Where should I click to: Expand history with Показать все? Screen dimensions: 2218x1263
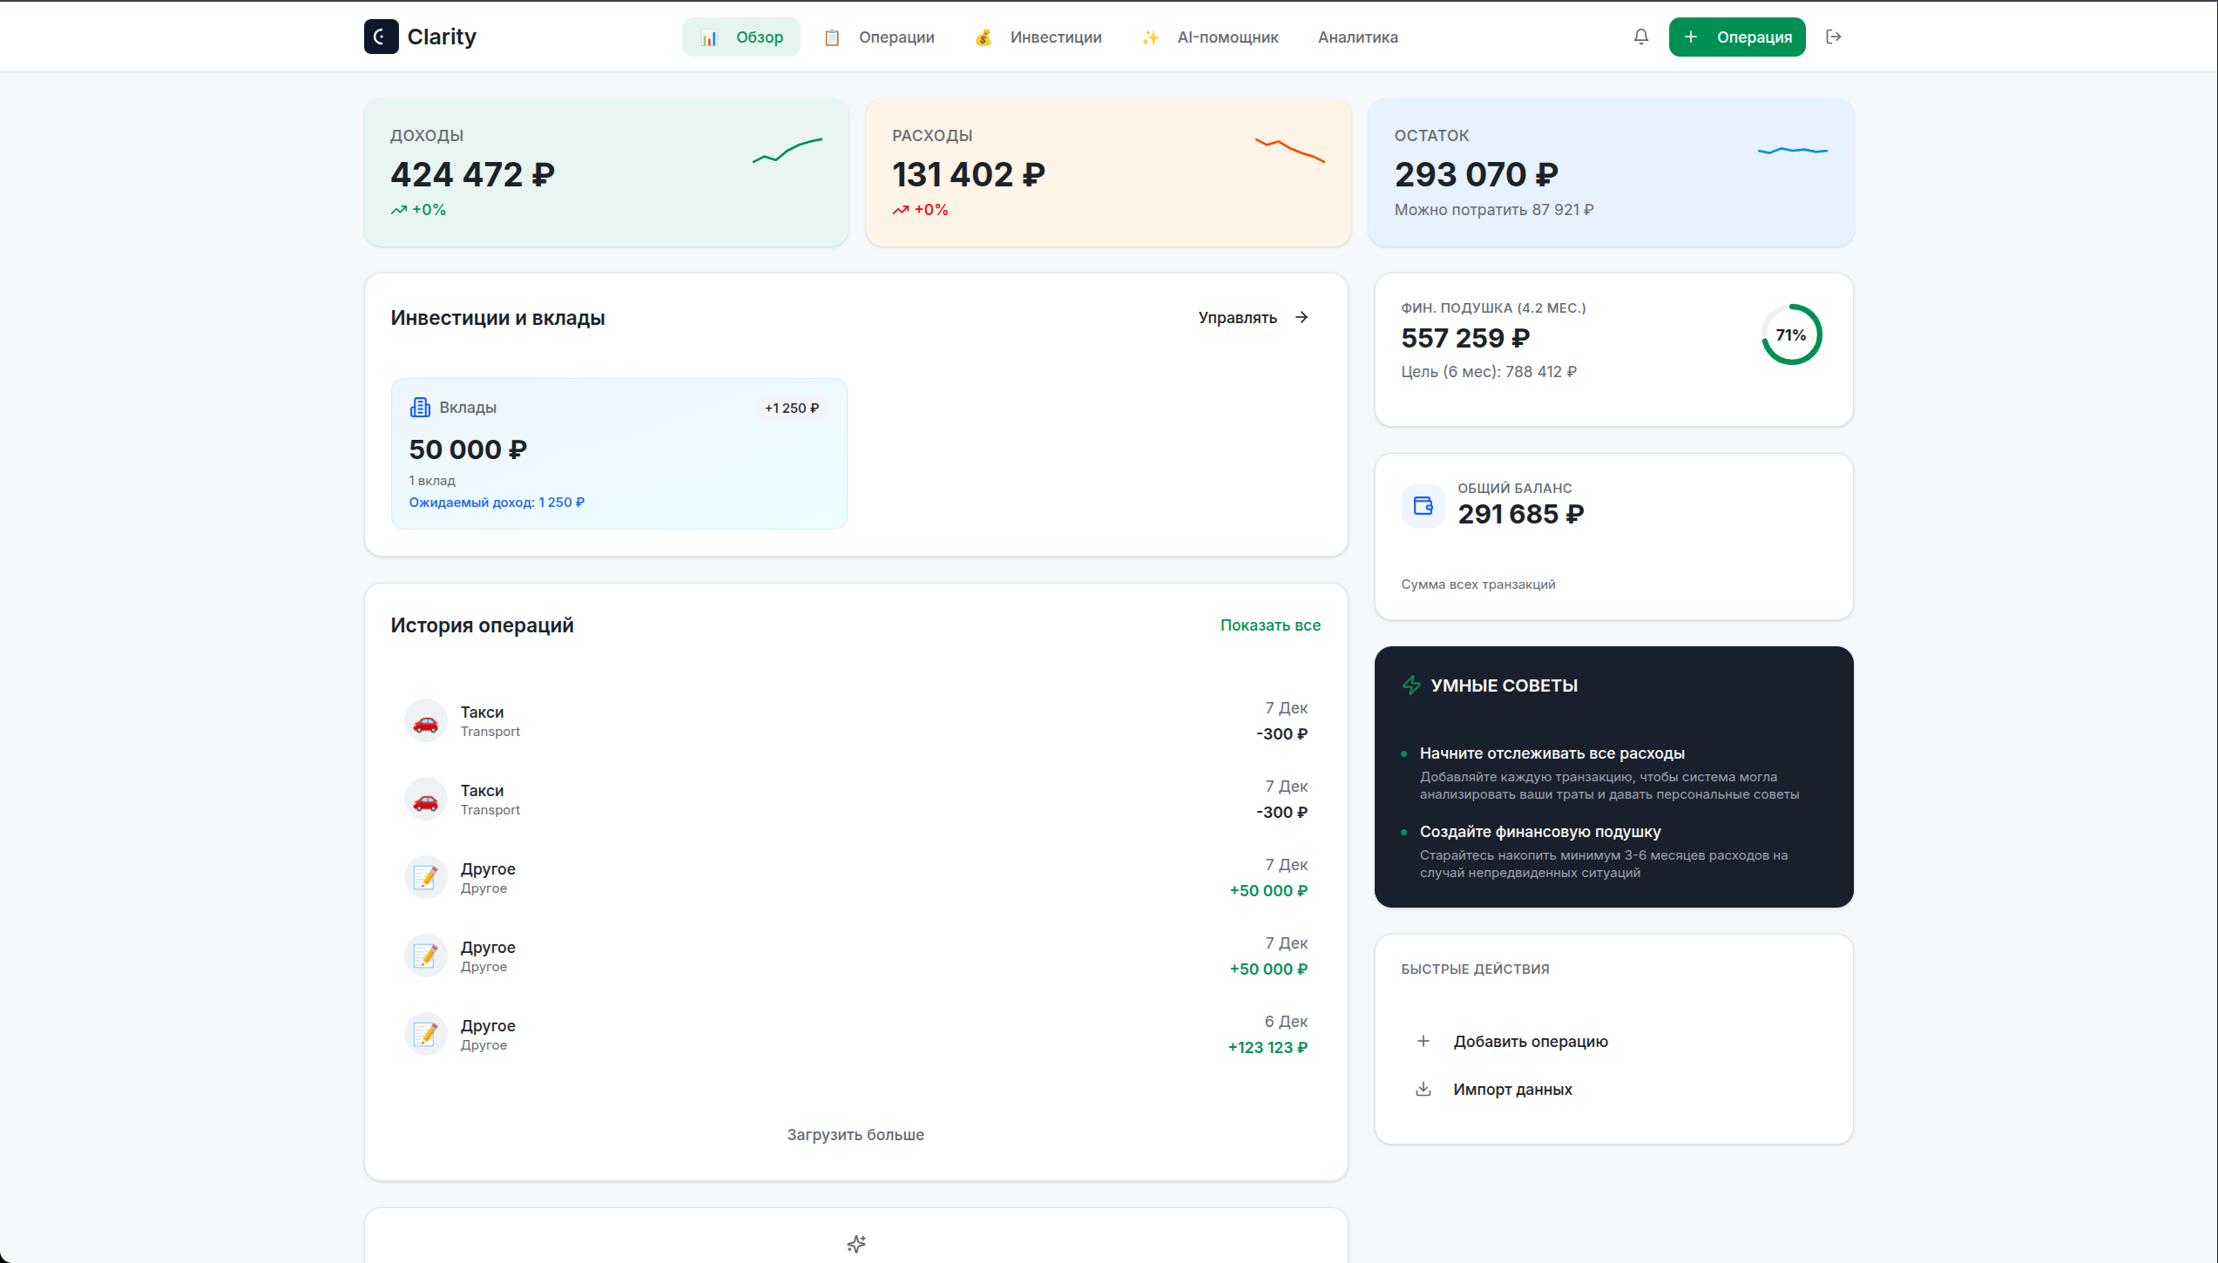(1270, 625)
